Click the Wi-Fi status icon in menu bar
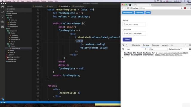 (x=158, y=1)
